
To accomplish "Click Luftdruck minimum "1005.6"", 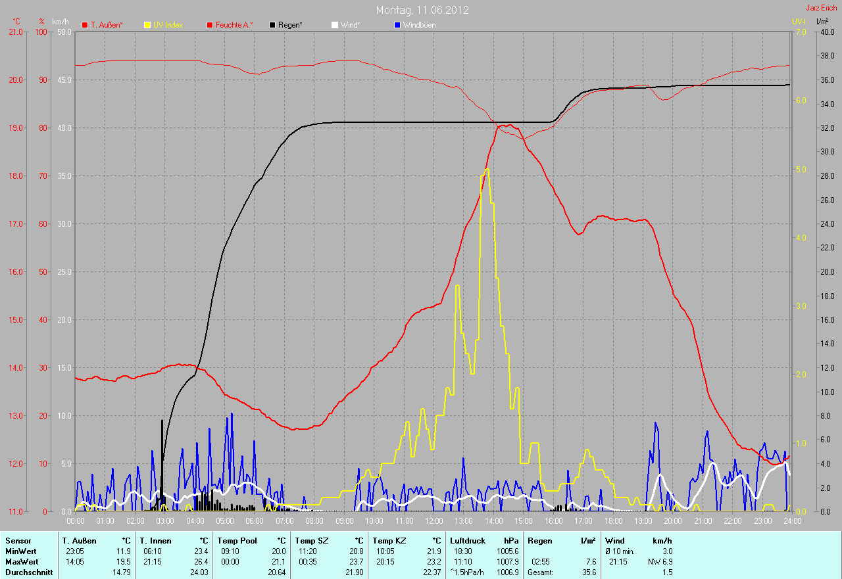I will [508, 551].
